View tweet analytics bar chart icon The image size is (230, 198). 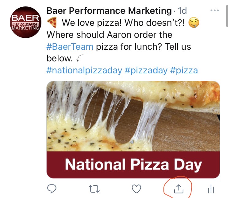pyautogui.click(x=211, y=189)
